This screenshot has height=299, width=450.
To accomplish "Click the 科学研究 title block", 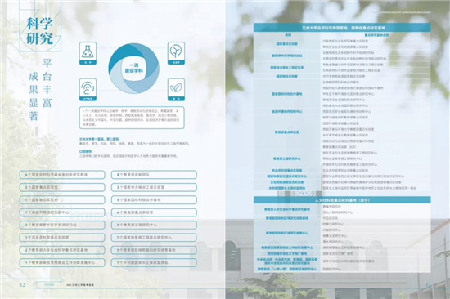I will [40, 31].
